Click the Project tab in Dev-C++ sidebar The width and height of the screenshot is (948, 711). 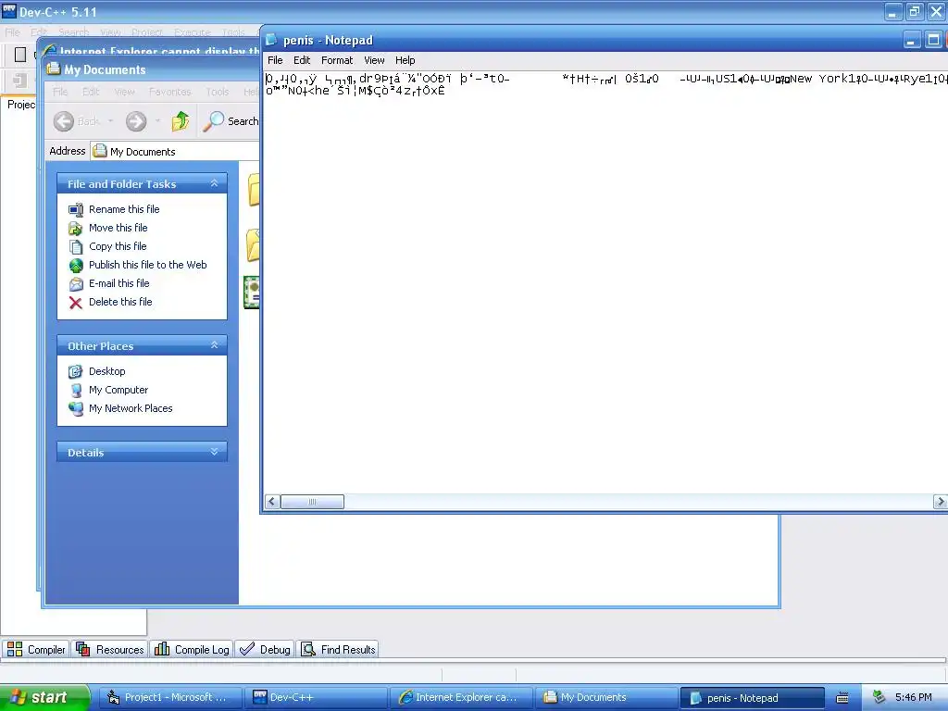21,105
